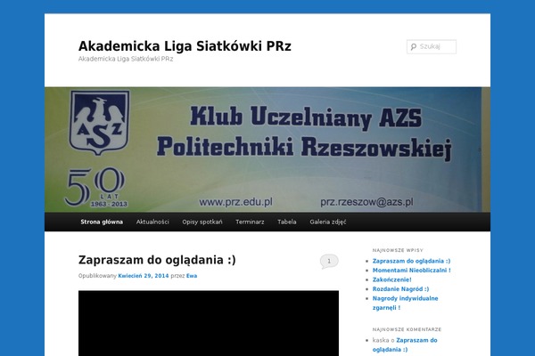
Task: Go to Strona główna menu item
Action: tap(102, 222)
